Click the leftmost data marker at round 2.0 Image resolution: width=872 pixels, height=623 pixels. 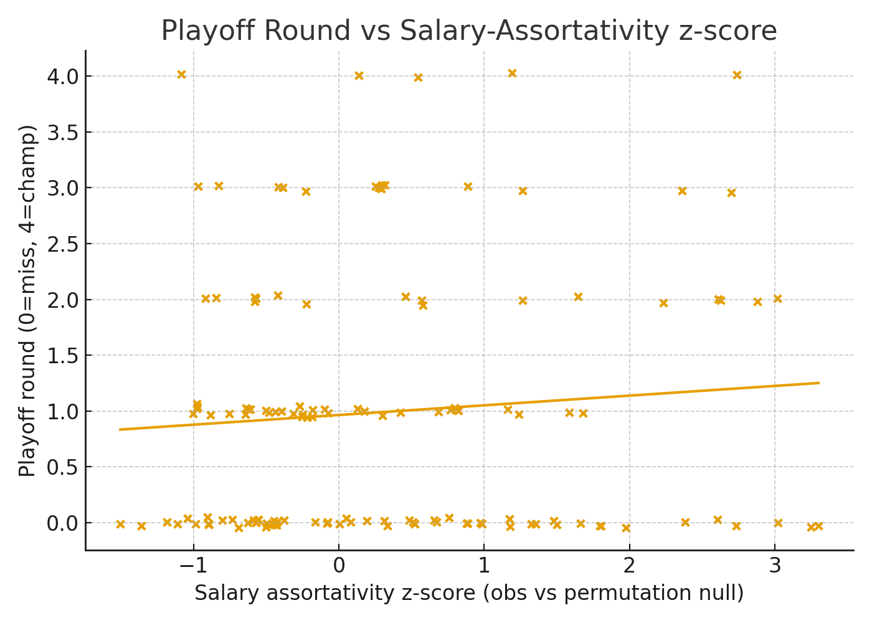206,299
